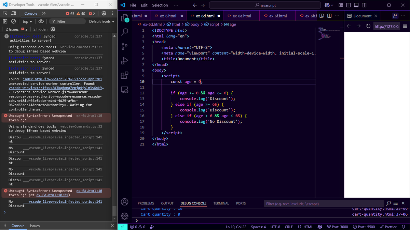The width and height of the screenshot is (410, 230).
Task: Close the DevTools bottom drawer
Action: pos(112,226)
